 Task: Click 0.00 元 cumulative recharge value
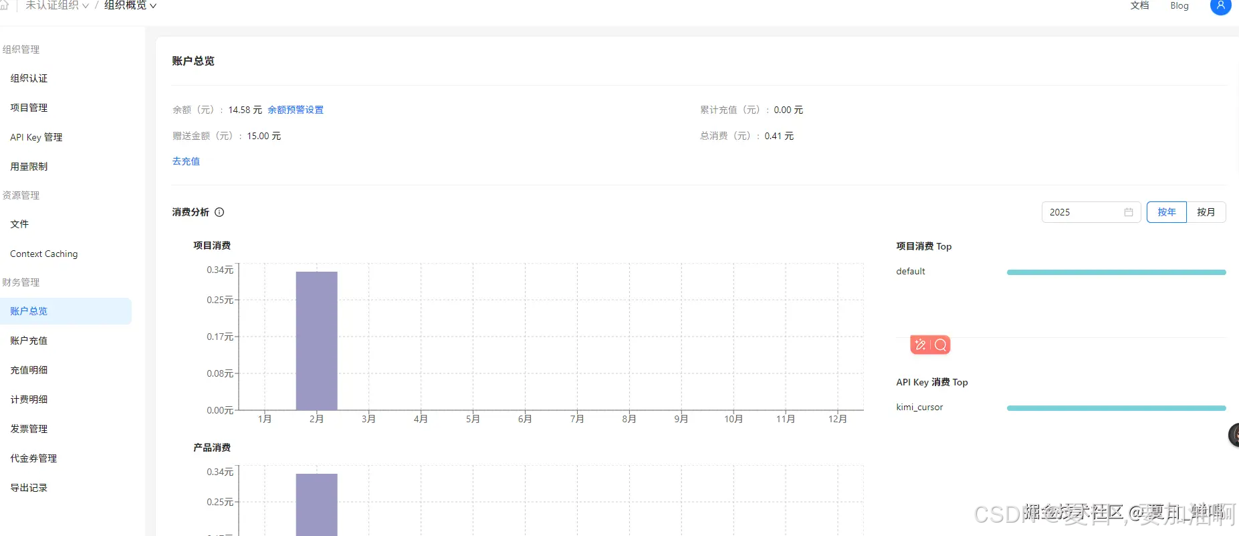click(788, 110)
